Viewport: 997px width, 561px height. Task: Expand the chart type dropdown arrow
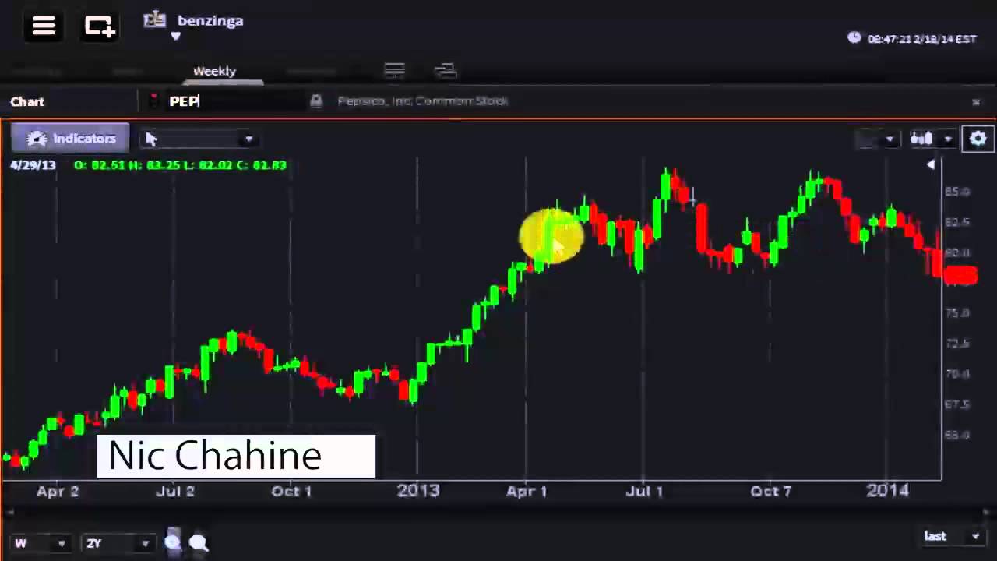[948, 139]
